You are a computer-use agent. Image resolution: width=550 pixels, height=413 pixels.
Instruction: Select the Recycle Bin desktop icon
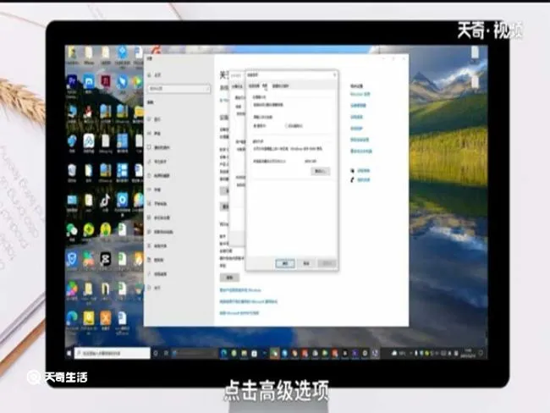72,171
